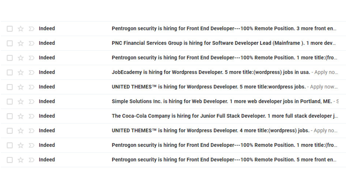Tick checkbox beside JobEcademy email
Image resolution: width=346 pixels, height=180 pixels.
tap(10, 72)
